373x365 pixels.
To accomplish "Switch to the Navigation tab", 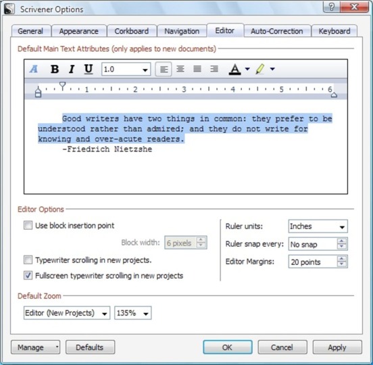I will click(182, 31).
